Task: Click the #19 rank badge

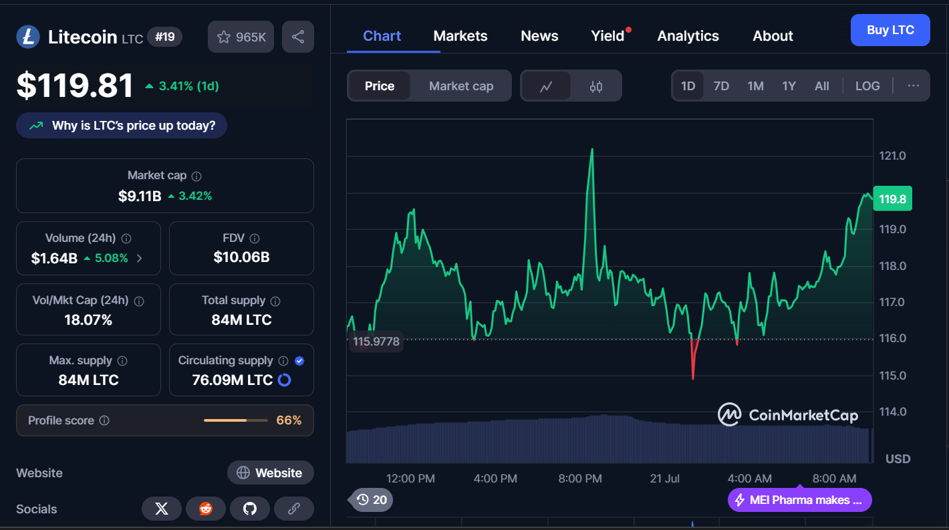Action: [x=164, y=37]
